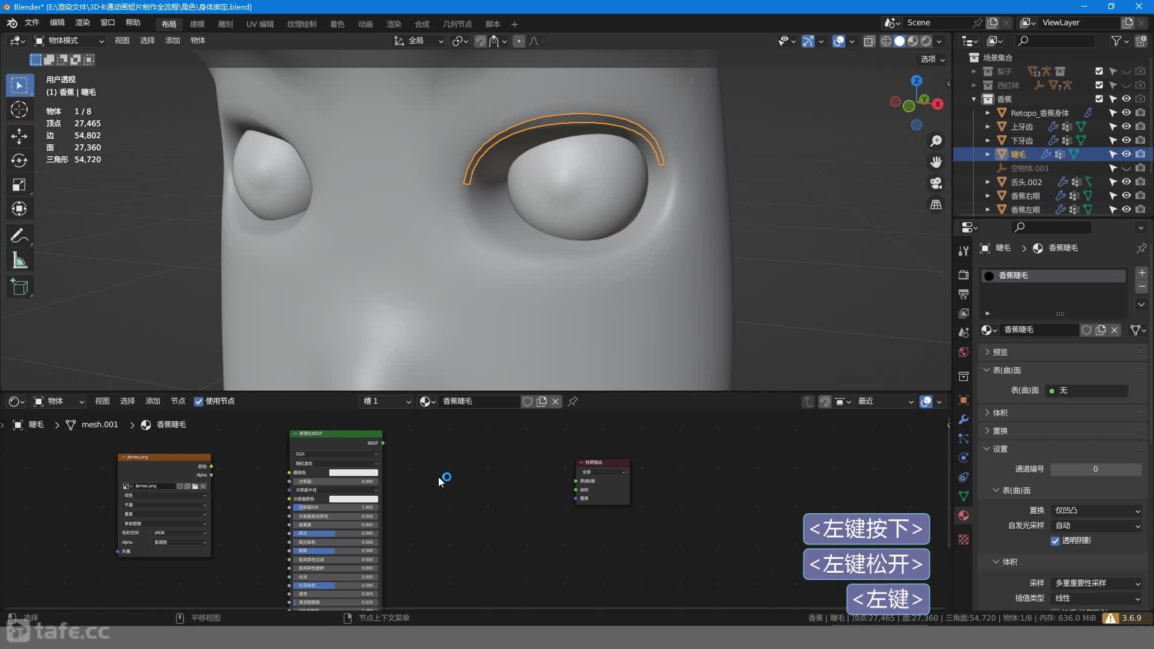The width and height of the screenshot is (1154, 649).
Task: Click the viewport zoom magnifier icon
Action: (936, 141)
